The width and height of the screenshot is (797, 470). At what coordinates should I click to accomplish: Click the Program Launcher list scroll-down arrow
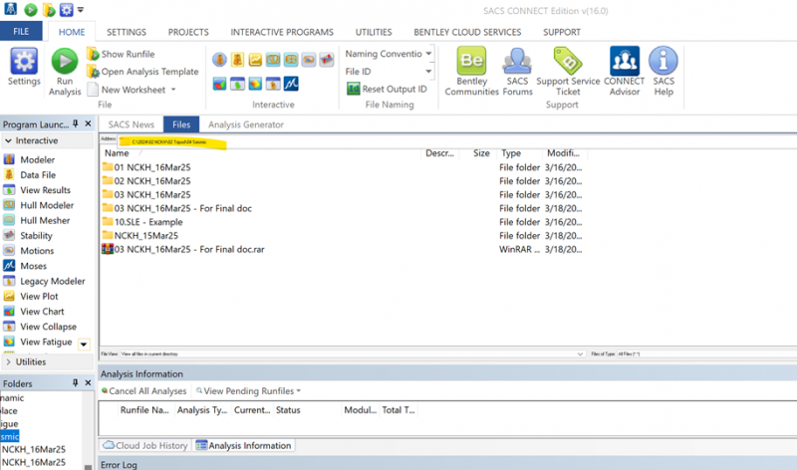tap(84, 345)
